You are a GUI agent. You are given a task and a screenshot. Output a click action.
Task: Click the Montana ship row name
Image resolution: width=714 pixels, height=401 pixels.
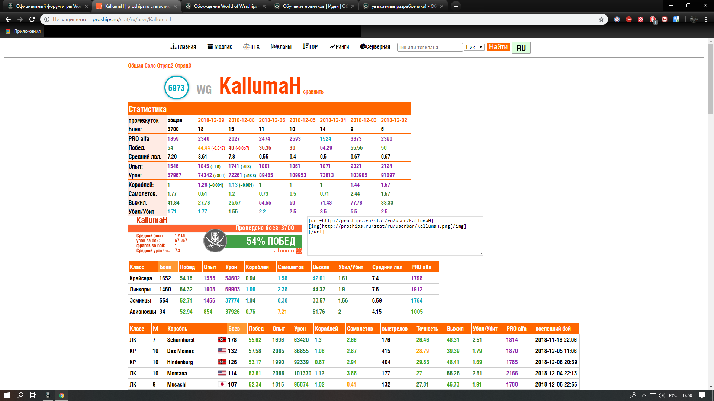[177, 373]
